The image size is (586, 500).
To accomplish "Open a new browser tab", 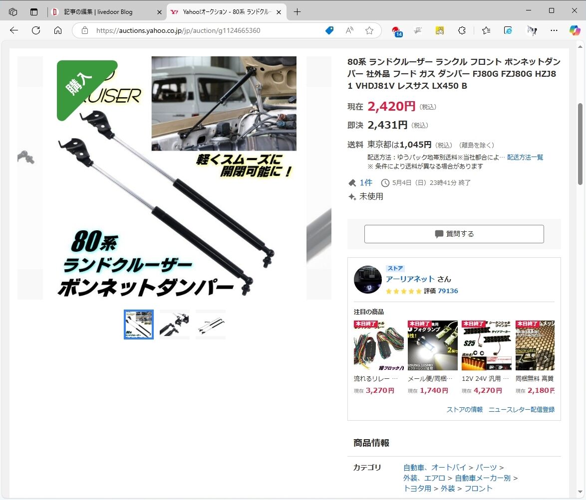I will [x=297, y=12].
